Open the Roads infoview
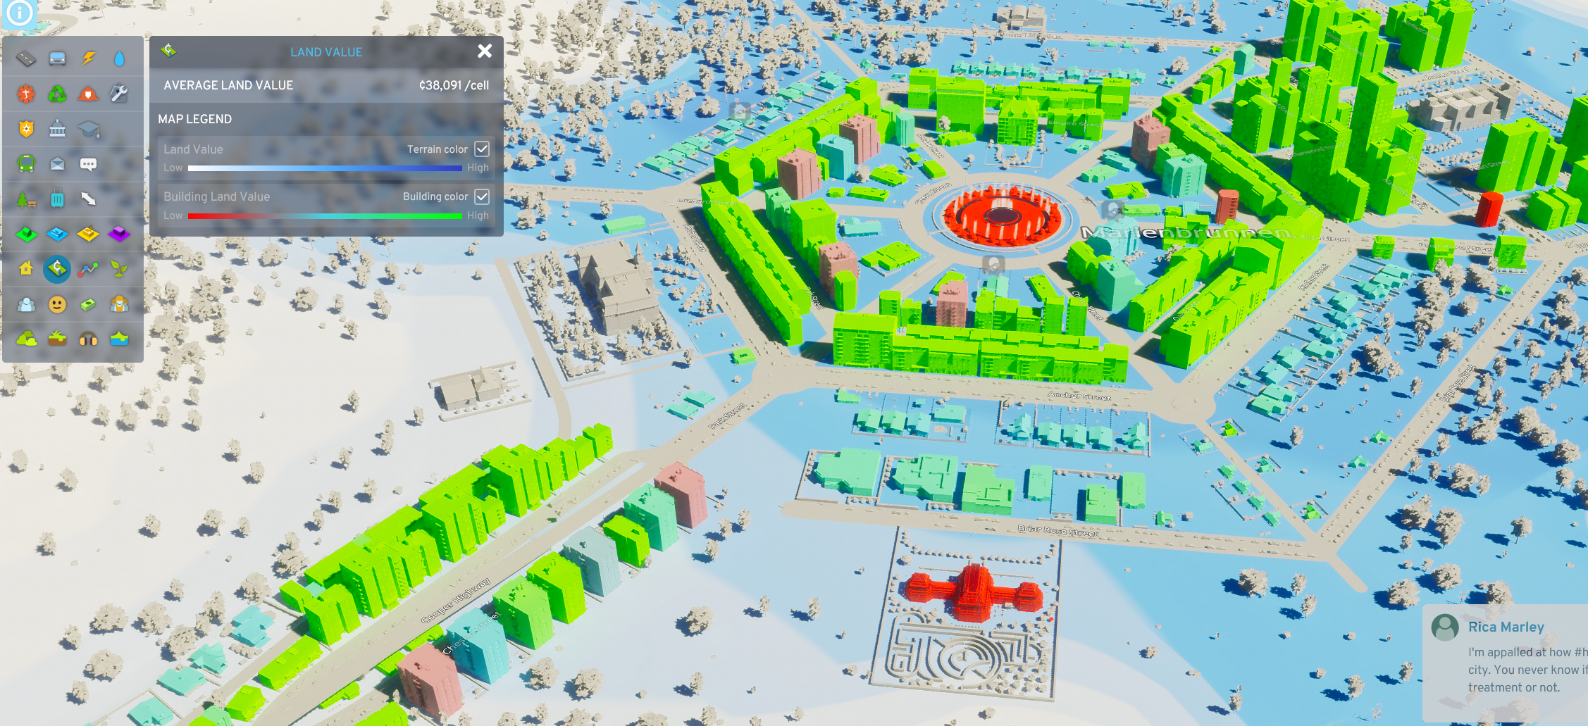1588x726 pixels. tap(26, 58)
